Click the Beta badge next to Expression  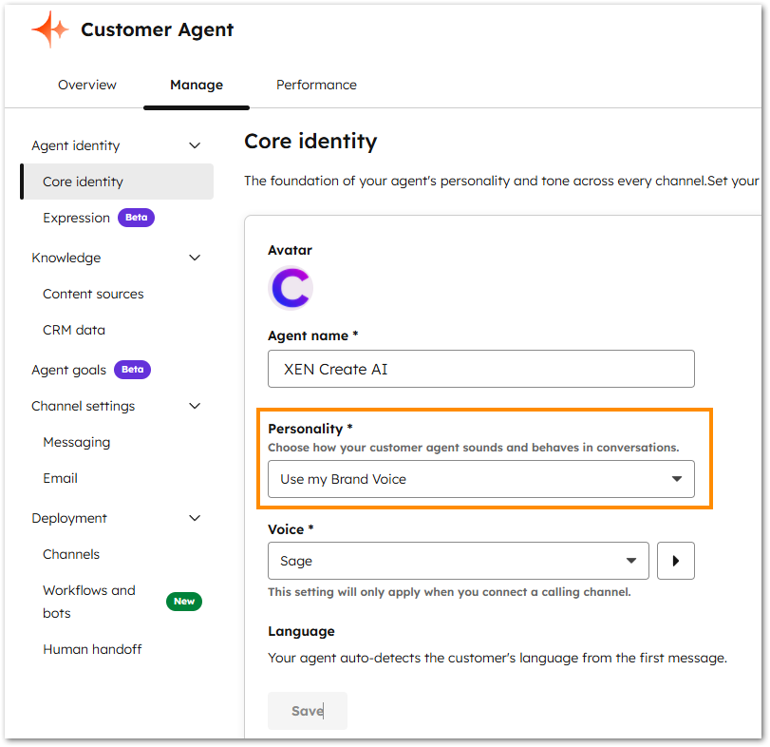click(x=136, y=218)
